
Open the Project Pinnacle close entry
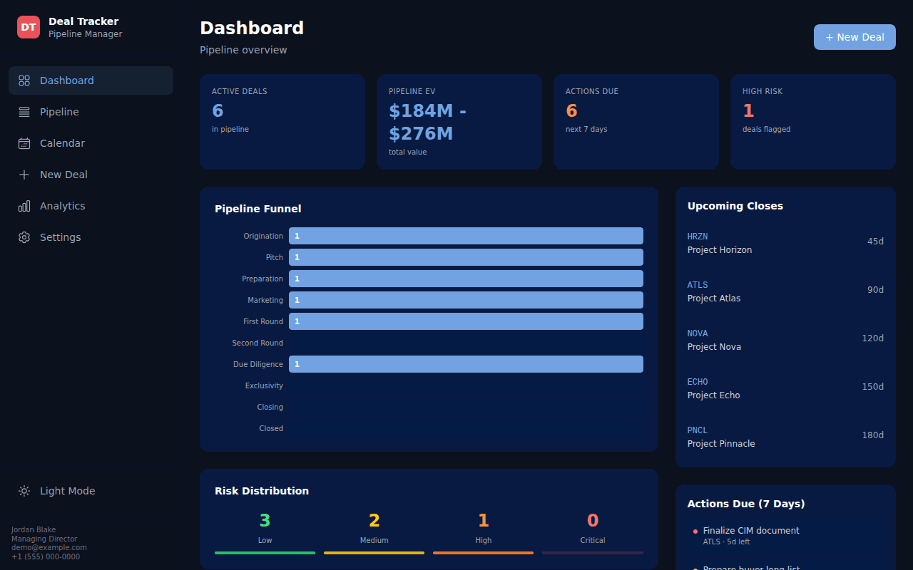785,437
